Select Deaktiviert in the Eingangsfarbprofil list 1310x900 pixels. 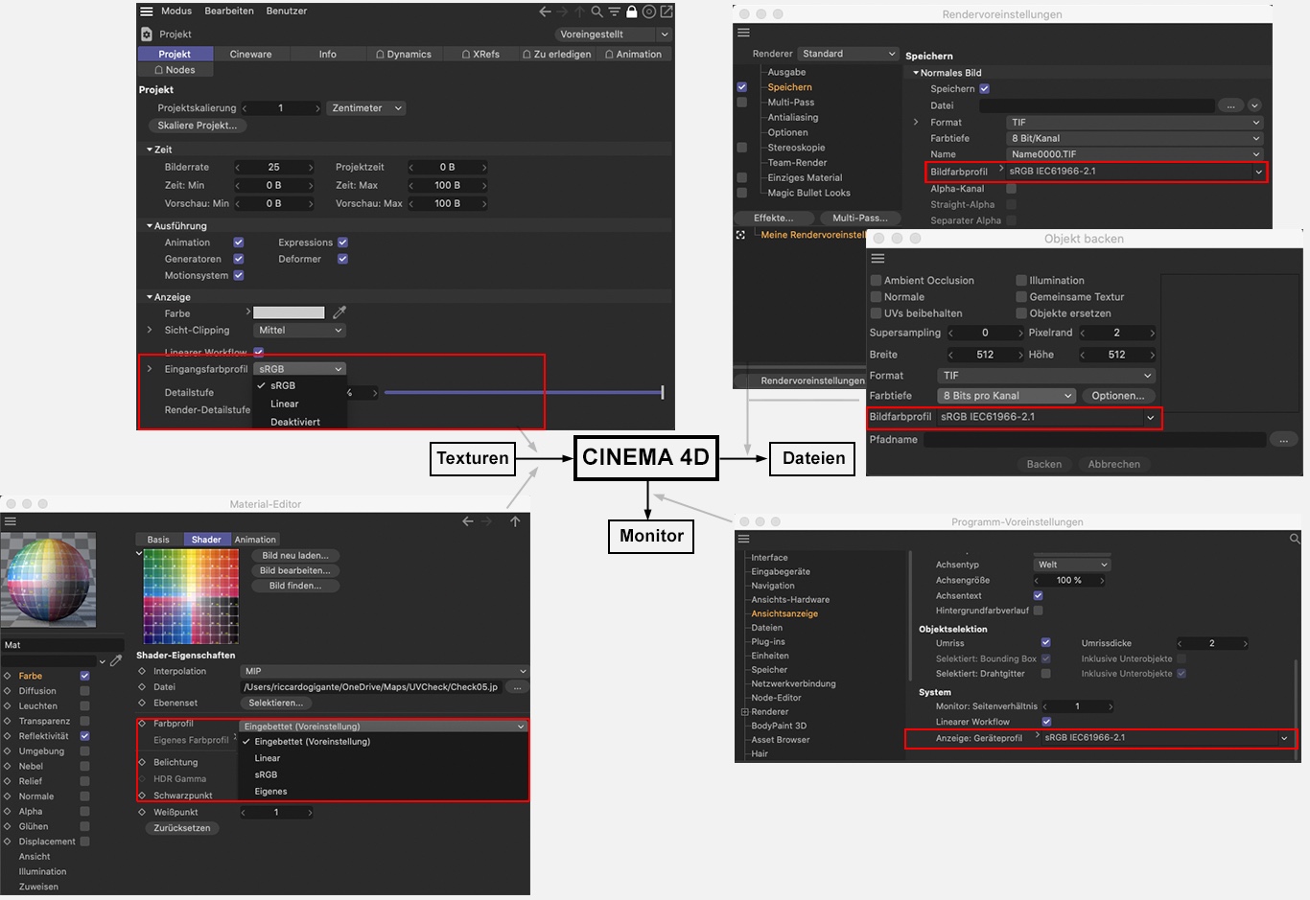pyautogui.click(x=295, y=422)
